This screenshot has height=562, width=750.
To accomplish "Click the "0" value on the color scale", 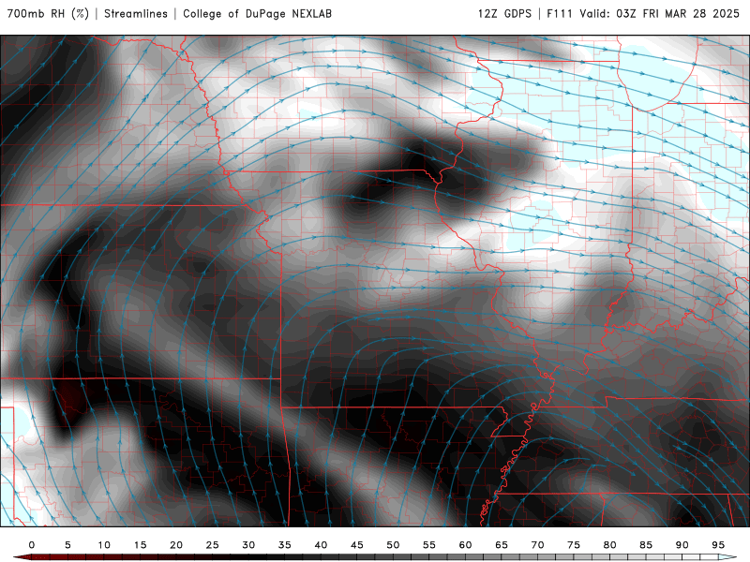I will tap(32, 545).
